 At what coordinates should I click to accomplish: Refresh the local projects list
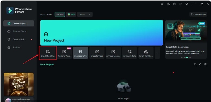pos(200,64)
